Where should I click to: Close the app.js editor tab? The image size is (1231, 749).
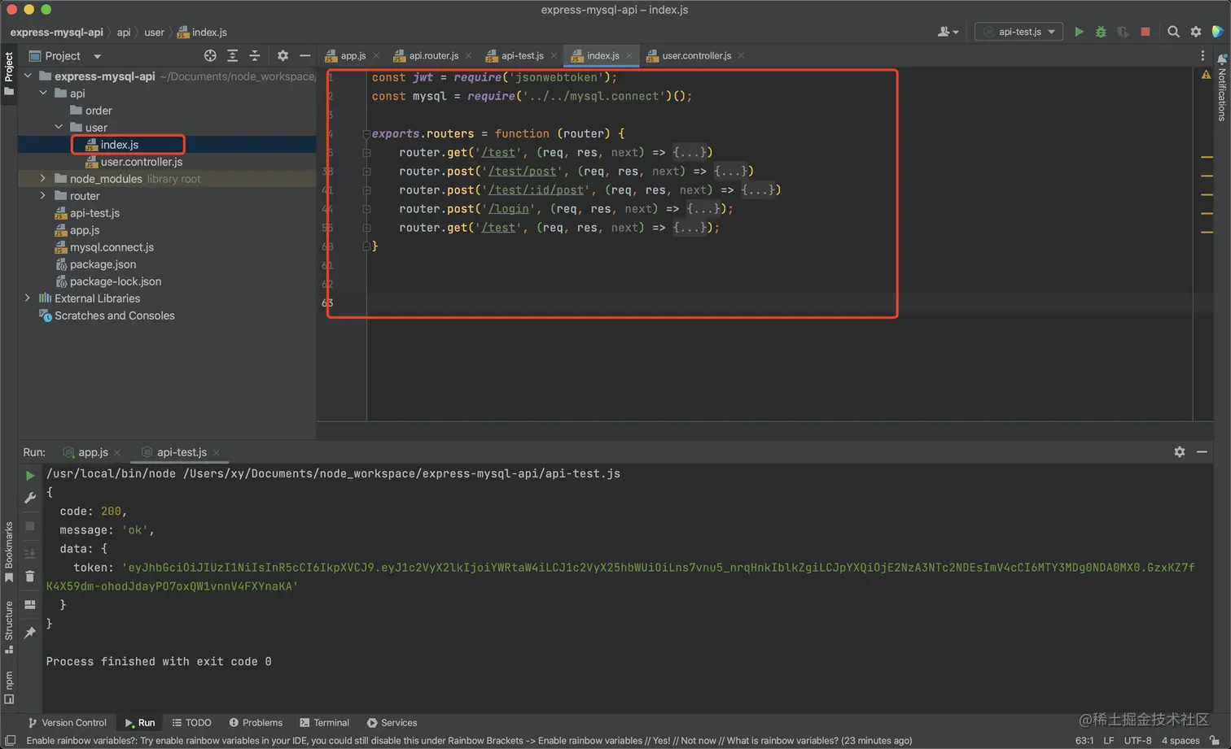pyautogui.click(x=376, y=55)
